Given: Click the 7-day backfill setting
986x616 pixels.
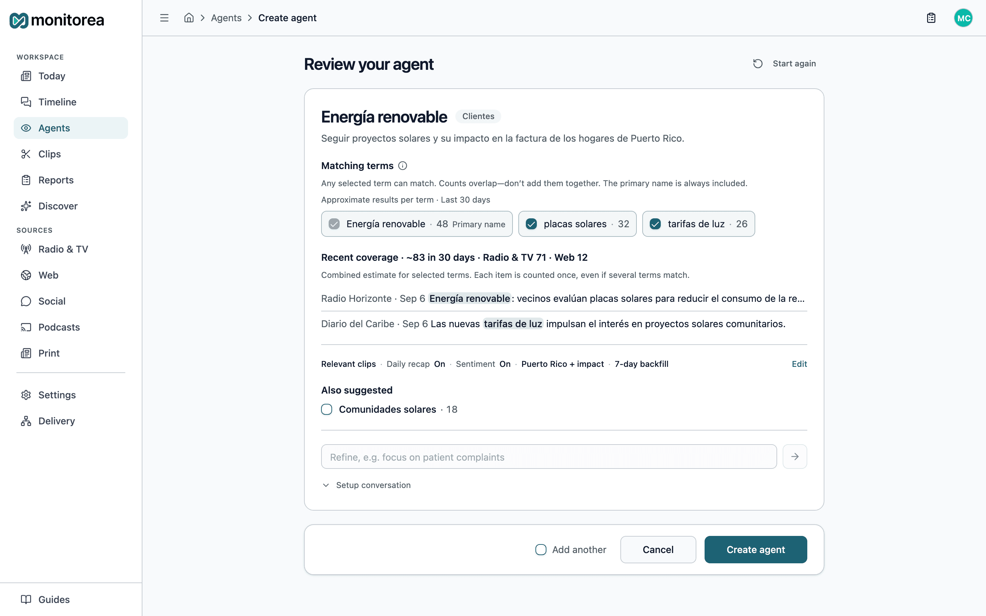Looking at the screenshot, I should click(x=641, y=364).
